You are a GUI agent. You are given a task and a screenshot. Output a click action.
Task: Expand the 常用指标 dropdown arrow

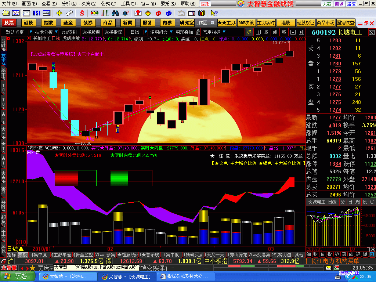pyautogui.click(x=224, y=32)
